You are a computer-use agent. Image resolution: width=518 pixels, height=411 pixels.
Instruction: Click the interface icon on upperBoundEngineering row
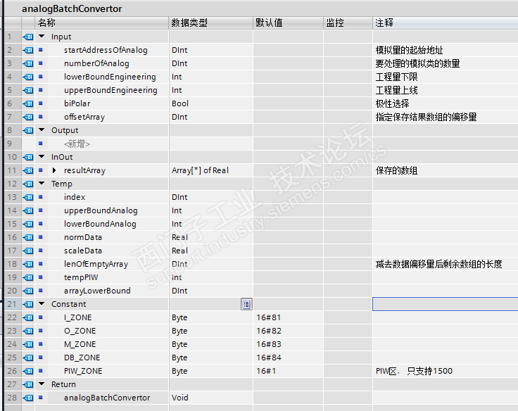tap(28, 90)
